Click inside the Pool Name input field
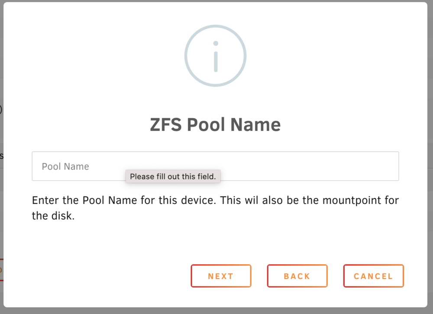 pyautogui.click(x=215, y=166)
